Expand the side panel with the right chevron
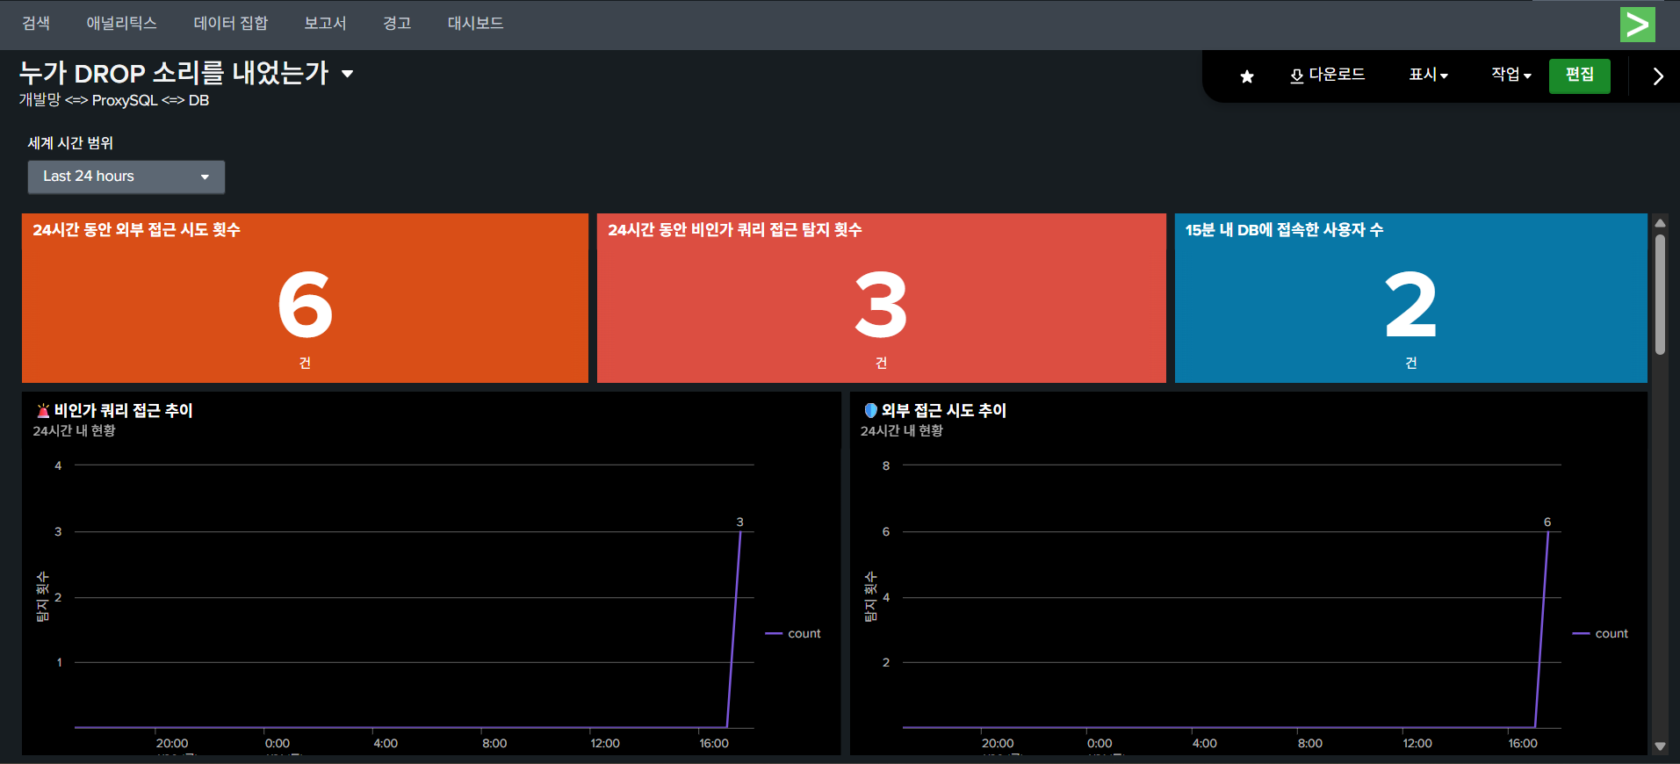 click(x=1657, y=76)
